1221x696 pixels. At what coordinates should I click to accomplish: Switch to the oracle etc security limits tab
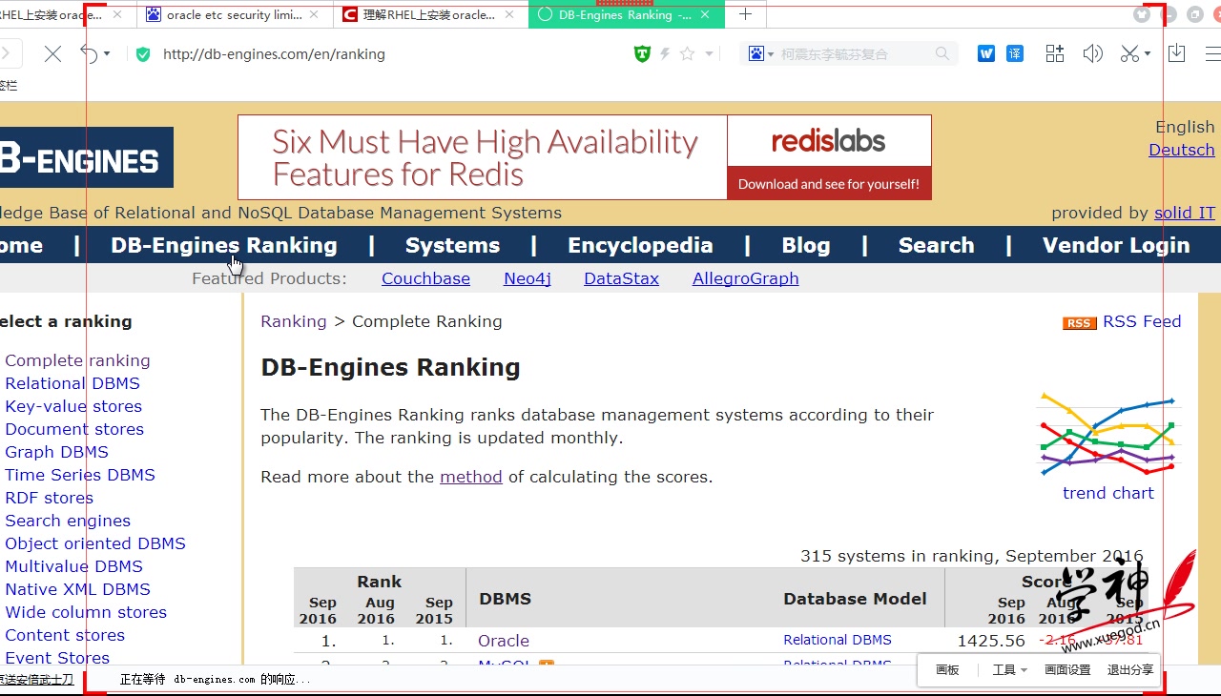[235, 15]
